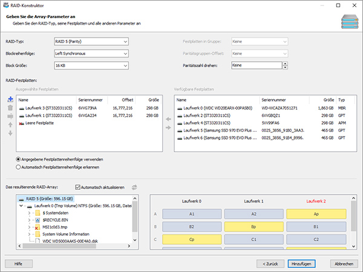
Task: Click Typ column header in available disks
Action: [x=345, y=100]
